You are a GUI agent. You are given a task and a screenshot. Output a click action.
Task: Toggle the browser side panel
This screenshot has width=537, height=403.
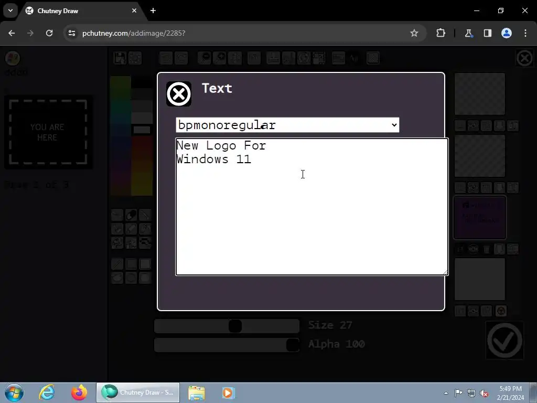[x=487, y=33]
